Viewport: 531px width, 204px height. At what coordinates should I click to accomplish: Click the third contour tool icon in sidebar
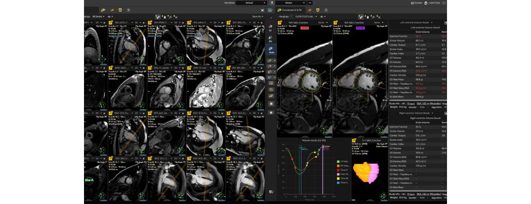click(x=271, y=71)
